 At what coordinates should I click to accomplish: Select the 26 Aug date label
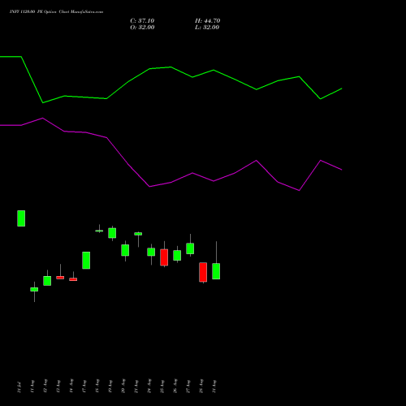(x=175, y=387)
